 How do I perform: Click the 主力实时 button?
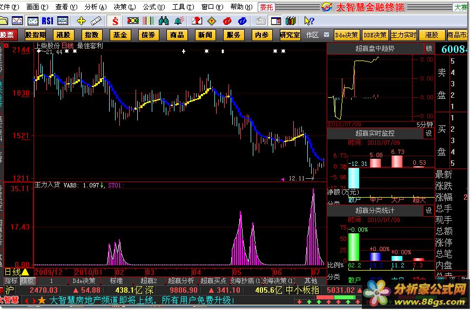(403, 35)
